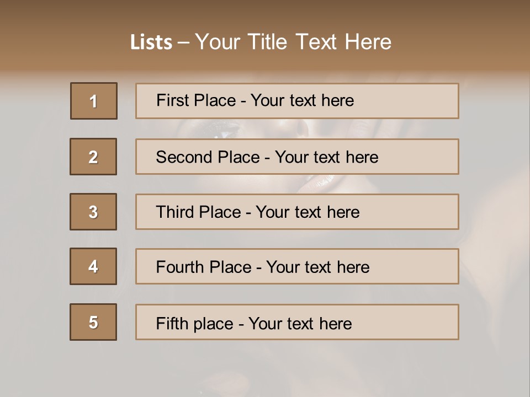This screenshot has width=530, height=397.
Task: Select the 'Fifth place - Your text here' box
Action: (x=297, y=322)
